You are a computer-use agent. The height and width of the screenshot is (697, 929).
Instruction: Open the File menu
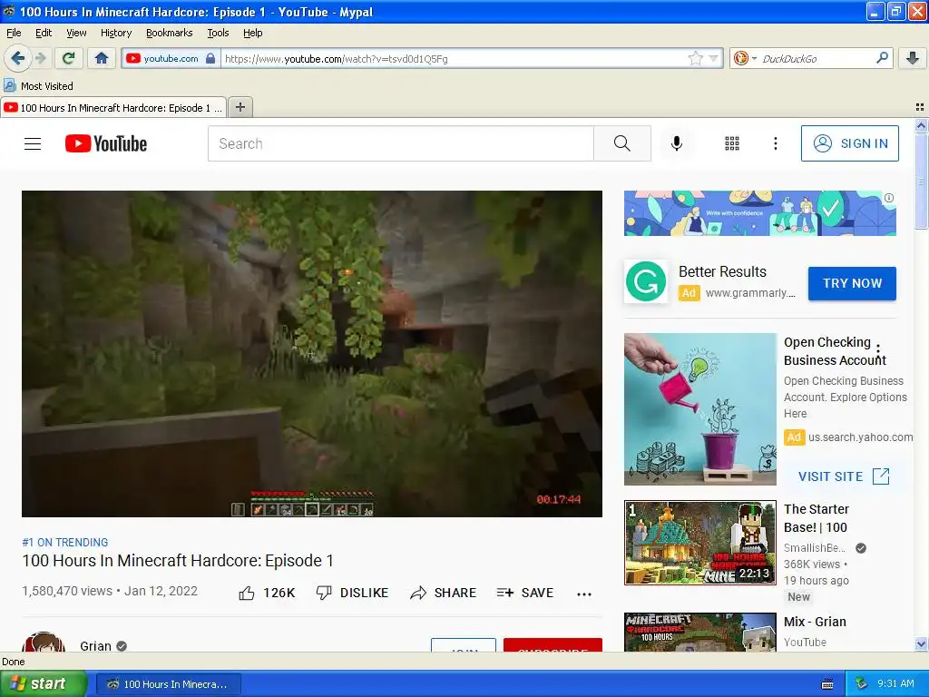click(x=14, y=33)
